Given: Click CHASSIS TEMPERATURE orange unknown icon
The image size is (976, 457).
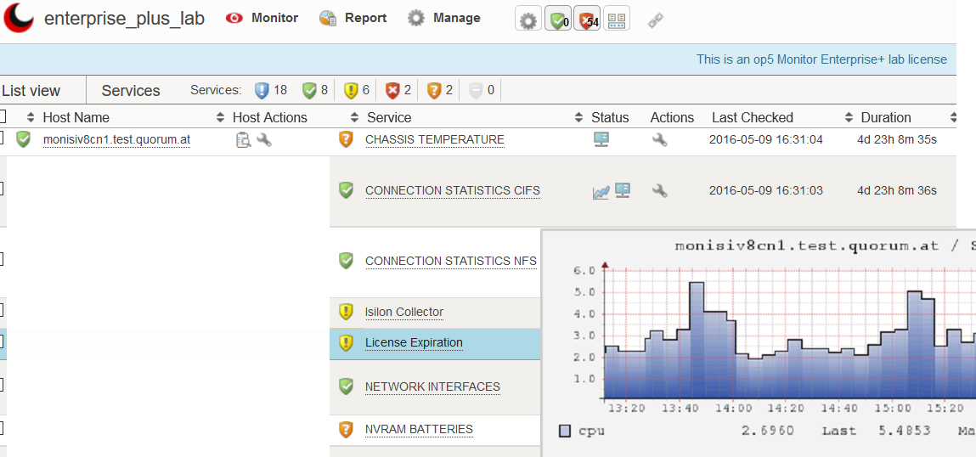Looking at the screenshot, I should click(346, 138).
